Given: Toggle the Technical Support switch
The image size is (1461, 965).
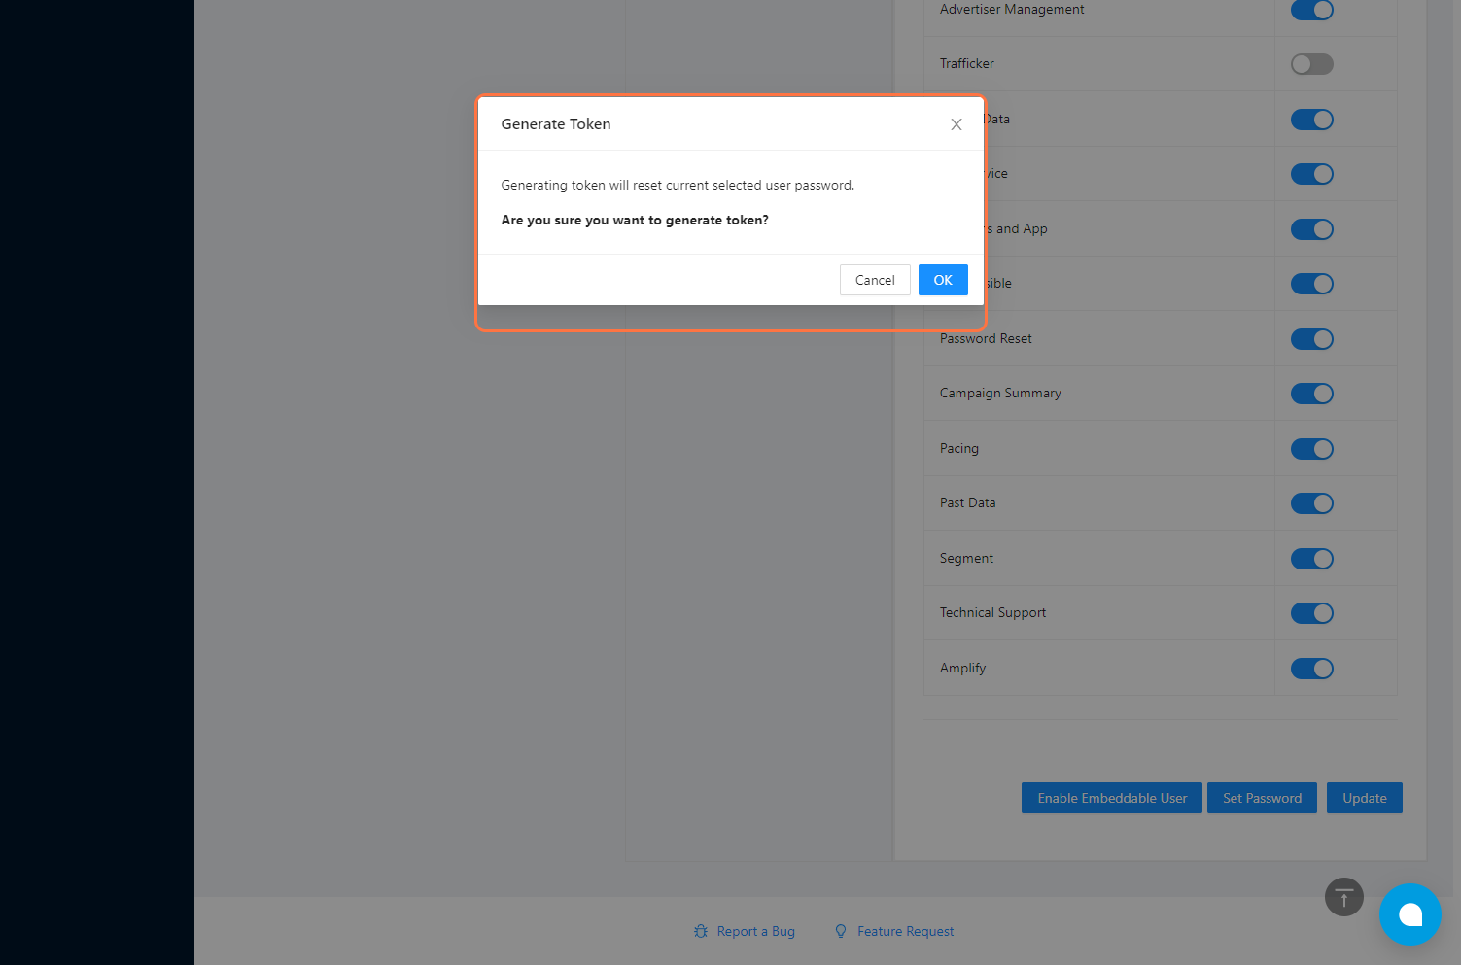Looking at the screenshot, I should pyautogui.click(x=1312, y=613).
